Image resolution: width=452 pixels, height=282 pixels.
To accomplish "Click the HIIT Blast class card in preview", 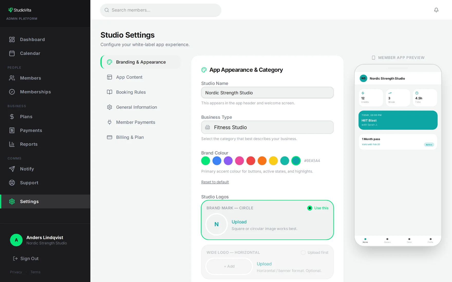I will (x=398, y=120).
